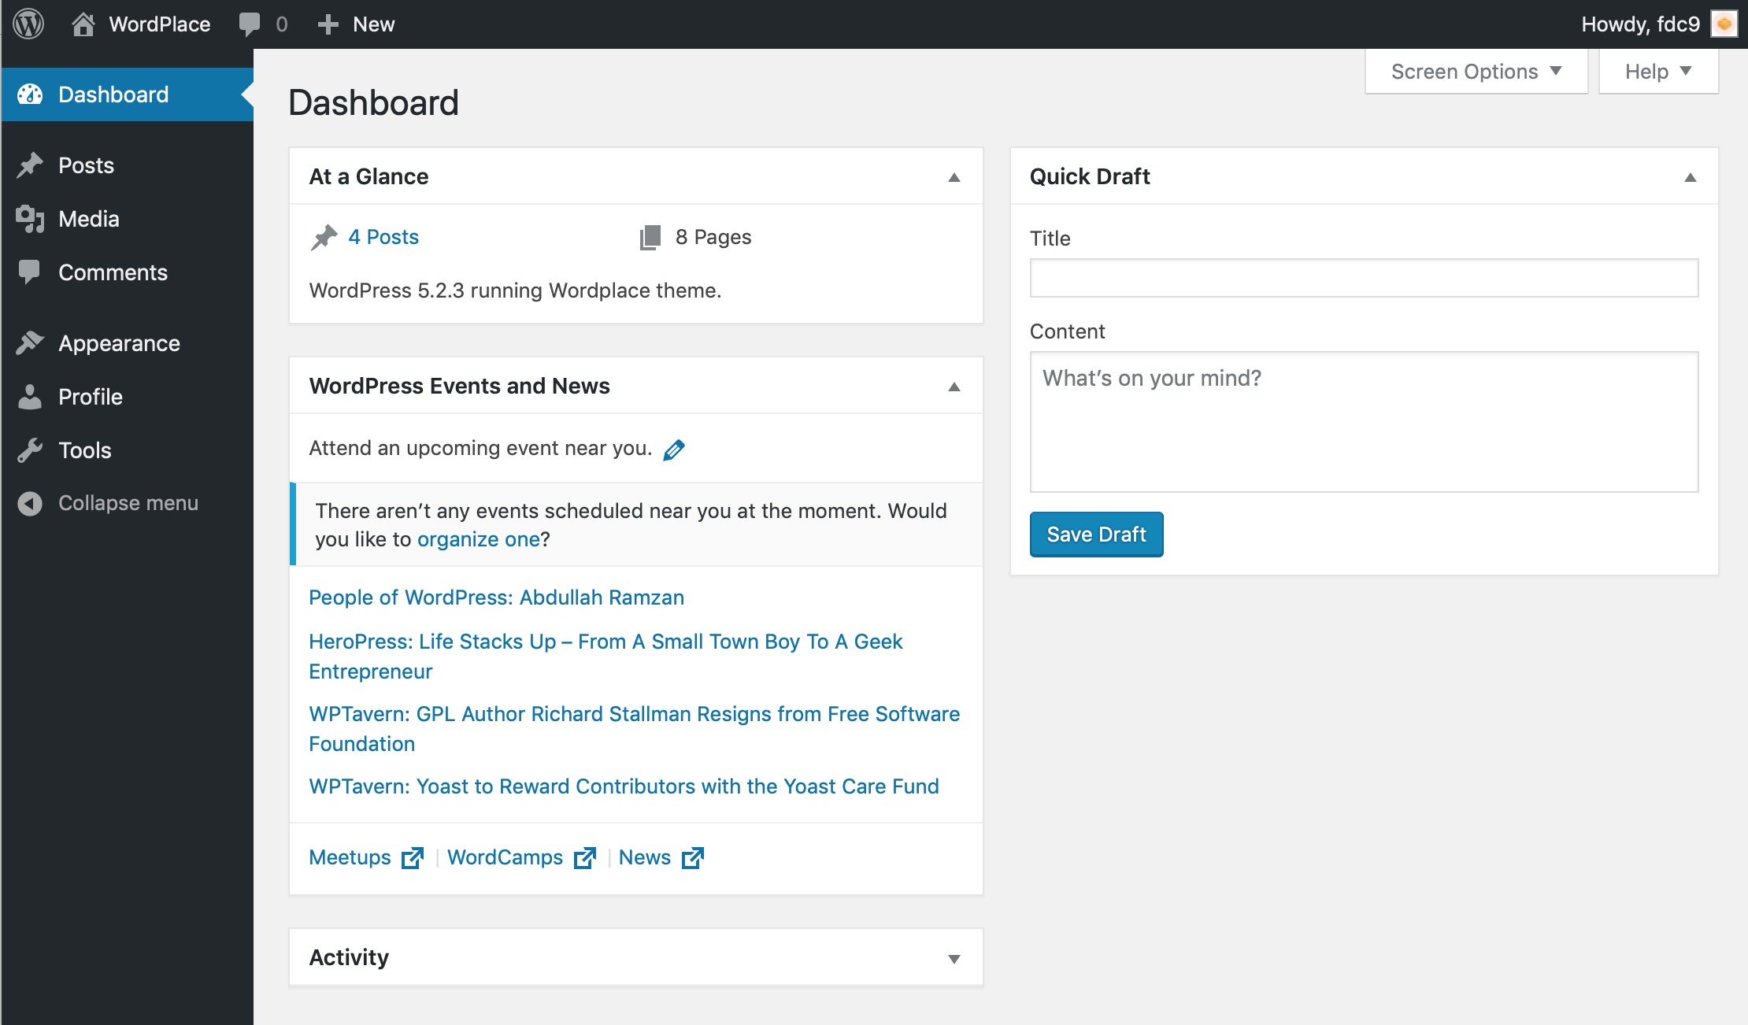Collapse the WordPress Events and News panel
Image resolution: width=1748 pixels, height=1025 pixels.
(955, 387)
